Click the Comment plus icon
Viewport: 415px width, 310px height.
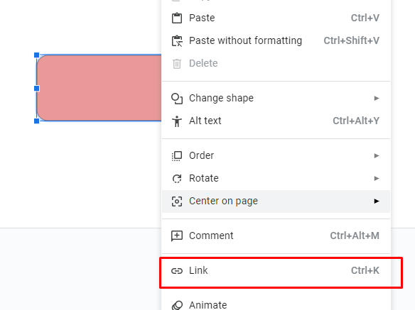tap(177, 236)
